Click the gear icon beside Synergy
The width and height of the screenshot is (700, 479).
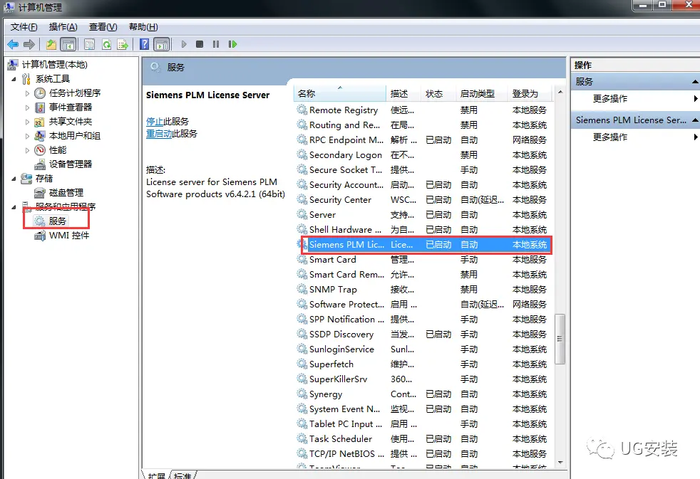[x=302, y=394]
